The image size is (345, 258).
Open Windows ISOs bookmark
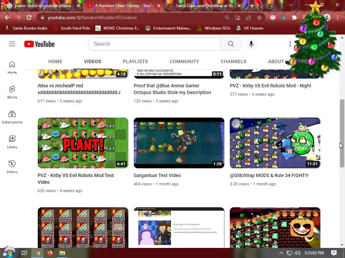[x=214, y=28]
